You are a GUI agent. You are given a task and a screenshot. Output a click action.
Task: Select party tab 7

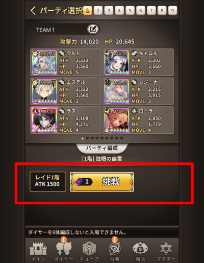click(151, 11)
